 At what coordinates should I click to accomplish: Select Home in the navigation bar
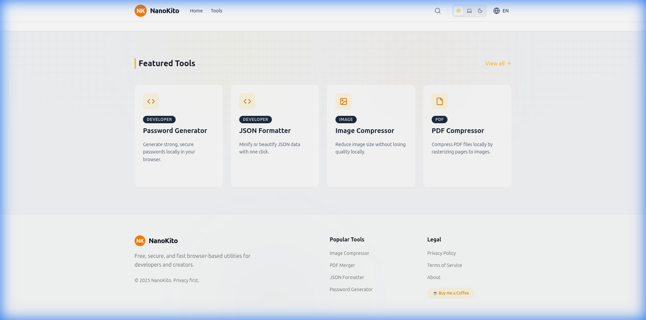(x=196, y=11)
